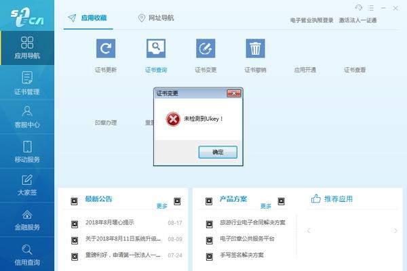Click 确定 in the 证书变更 dialog
Image resolution: width=407 pixels, height=271 pixels.
coord(218,152)
